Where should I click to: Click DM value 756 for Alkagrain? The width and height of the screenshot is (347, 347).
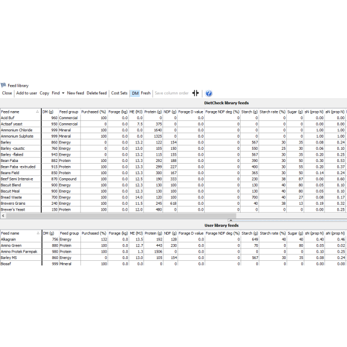coord(55,239)
